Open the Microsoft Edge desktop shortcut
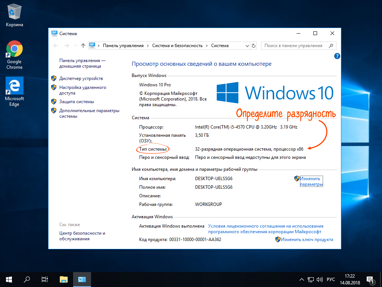Image resolution: width=382 pixels, height=287 pixels. tap(15, 92)
